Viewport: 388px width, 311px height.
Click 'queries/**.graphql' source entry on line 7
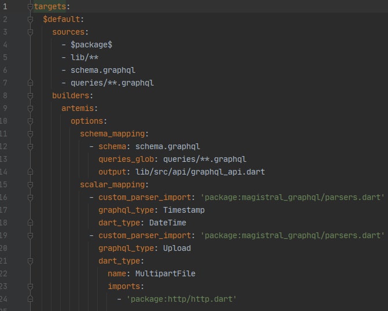112,83
